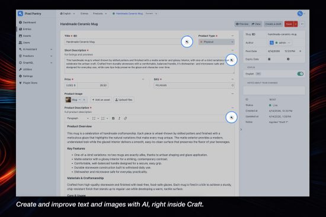Toggle italic formatting in the editor
The height and width of the screenshot is (217, 326).
point(119,118)
